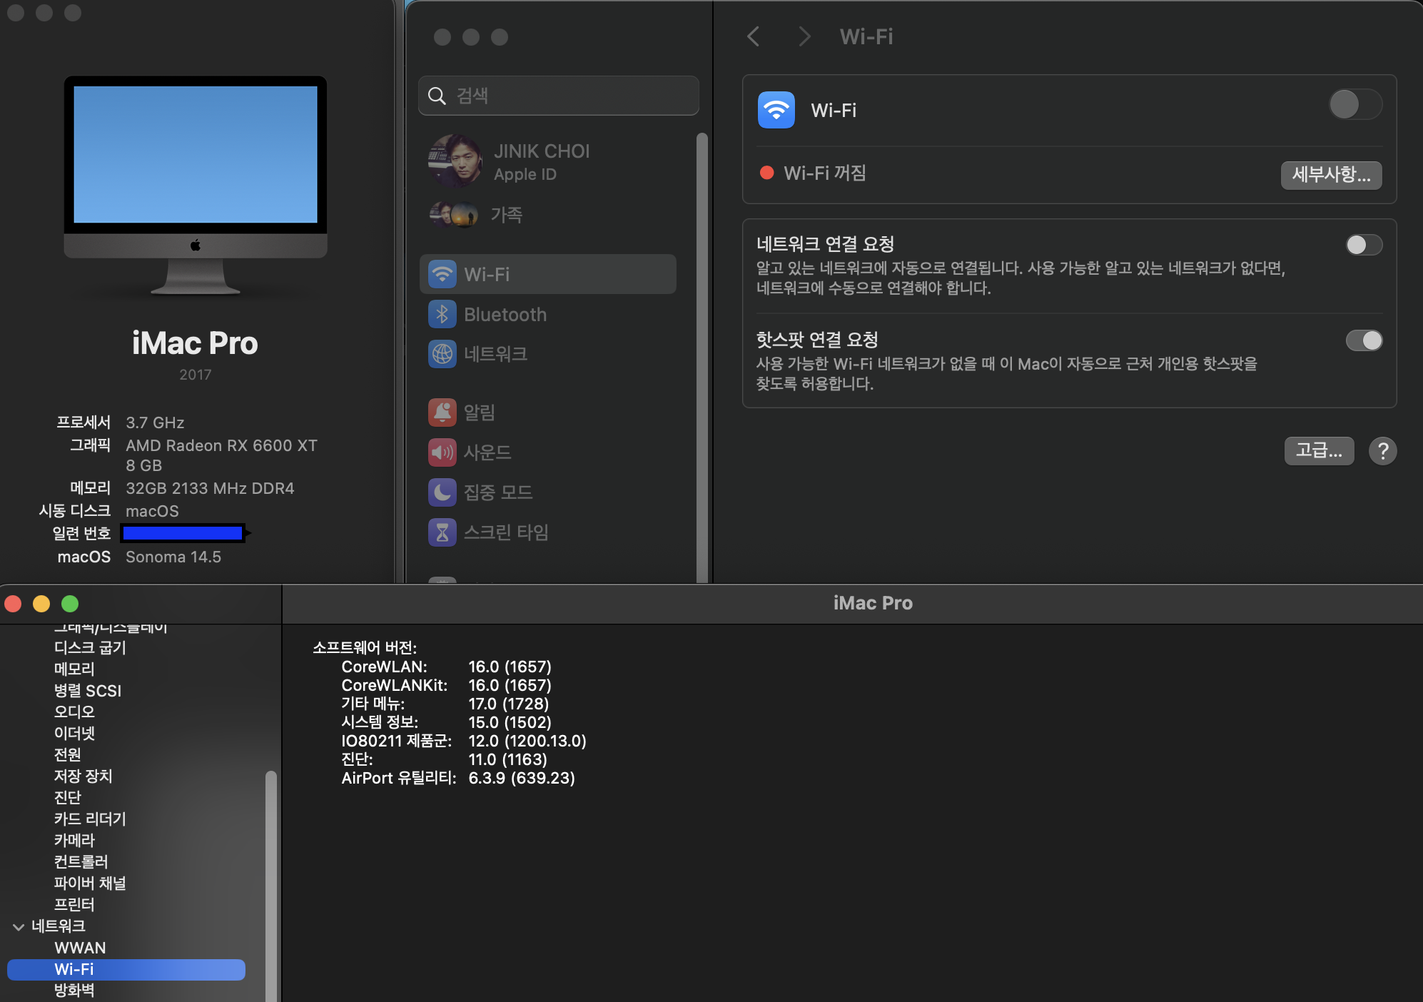Select 병렬 SCSI tree item

coord(88,690)
